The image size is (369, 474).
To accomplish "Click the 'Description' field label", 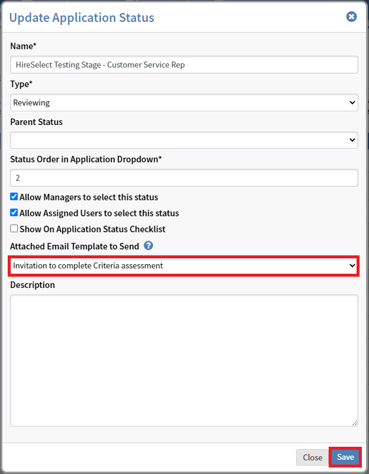I will [33, 285].
